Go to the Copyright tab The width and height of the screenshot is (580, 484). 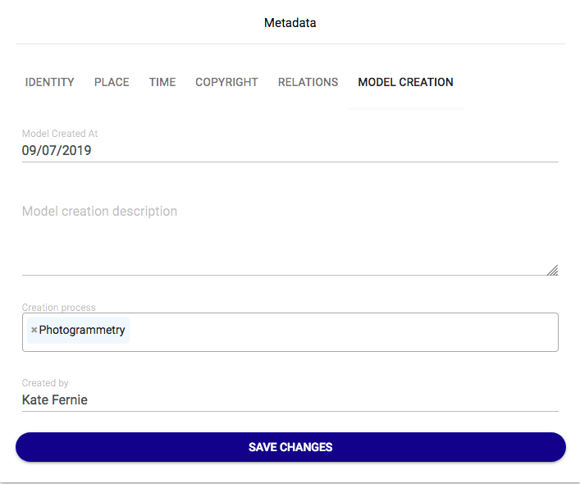click(226, 82)
